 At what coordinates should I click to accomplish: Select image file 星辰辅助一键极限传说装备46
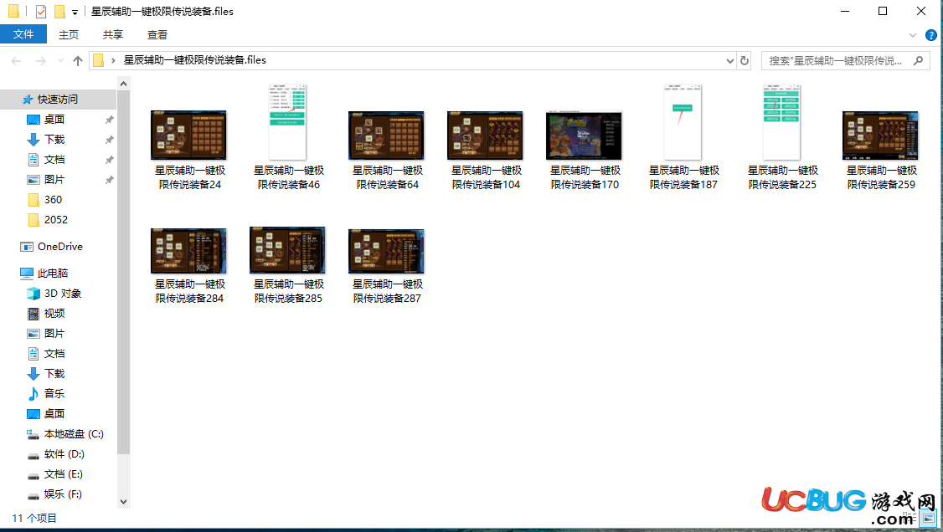pos(288,138)
